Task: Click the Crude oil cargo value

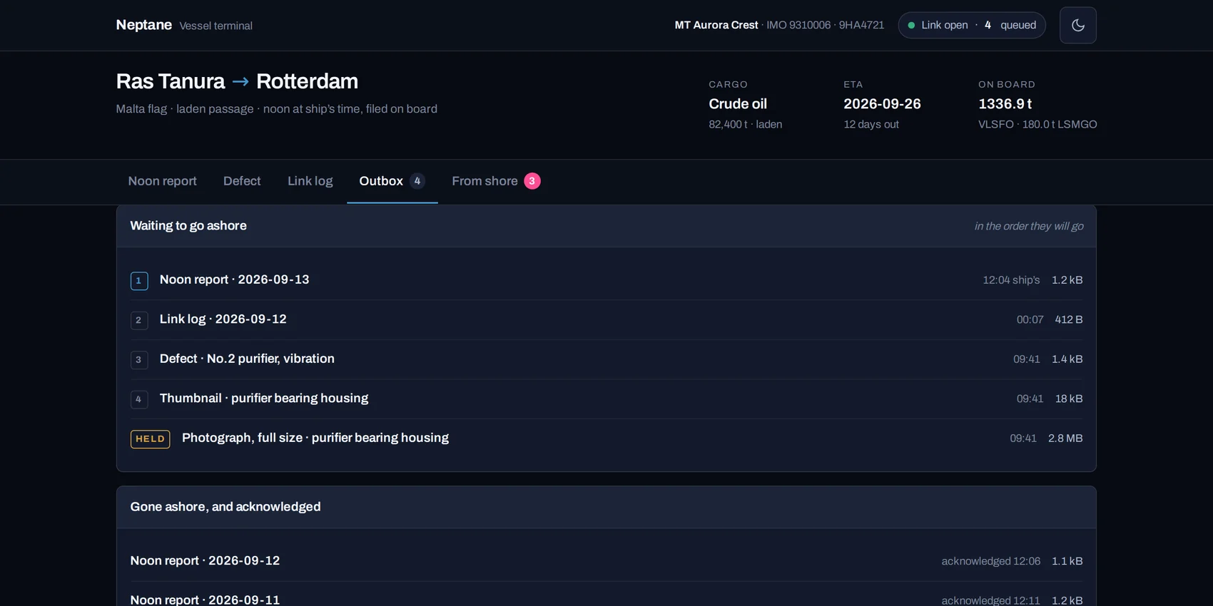Action: click(x=738, y=104)
